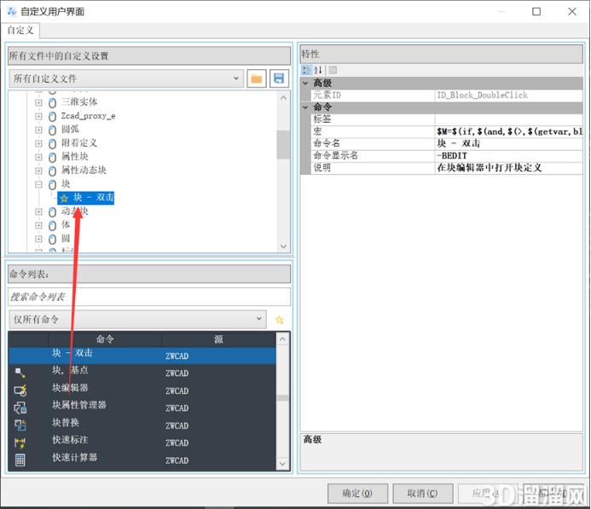The image size is (591, 509).
Task: Click the mouse icon beside 属性块
Action: tap(52, 157)
